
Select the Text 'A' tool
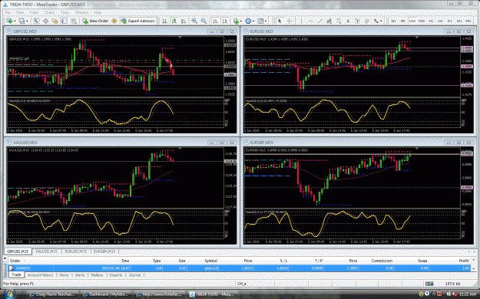[348, 21]
